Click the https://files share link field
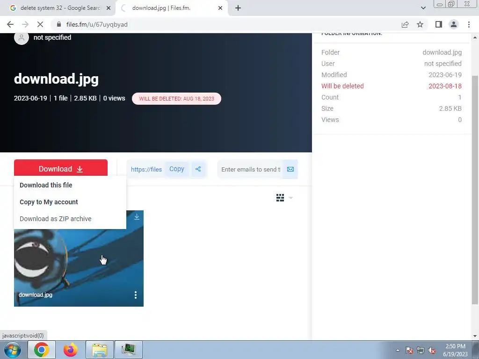 (x=146, y=169)
